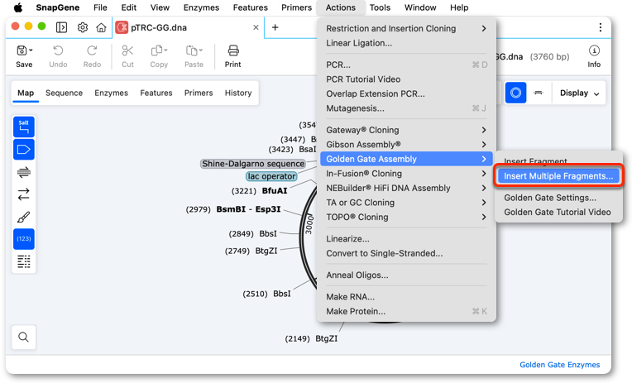Expand NEBuilder HiFi DNA Assembly submenu

pos(406,188)
